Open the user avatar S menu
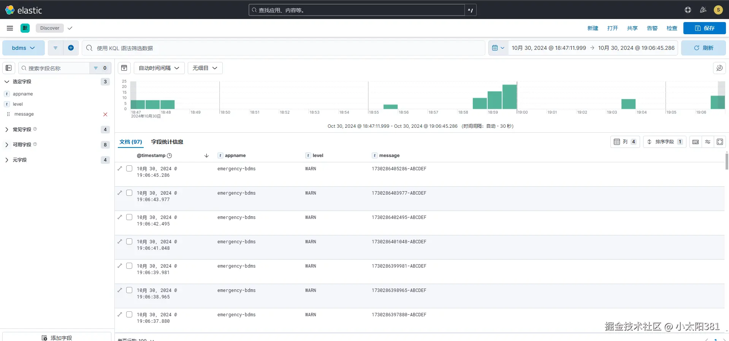 [x=718, y=10]
